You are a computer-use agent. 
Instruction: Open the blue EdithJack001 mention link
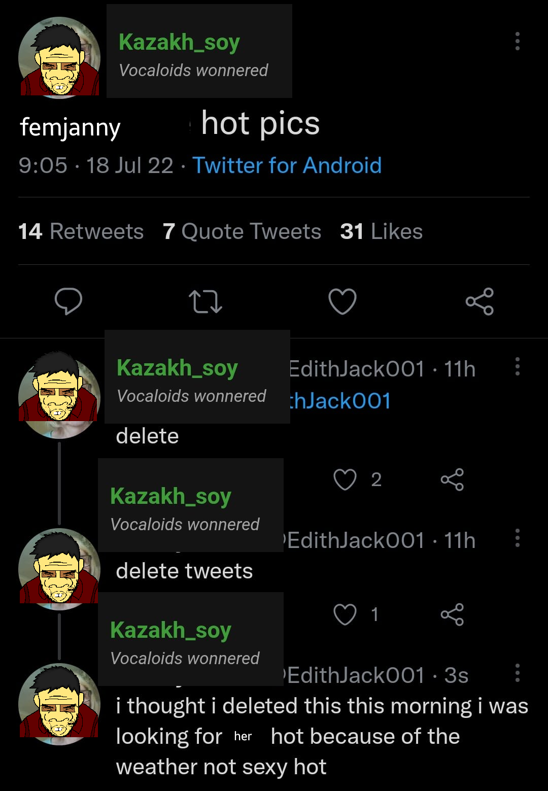[340, 401]
